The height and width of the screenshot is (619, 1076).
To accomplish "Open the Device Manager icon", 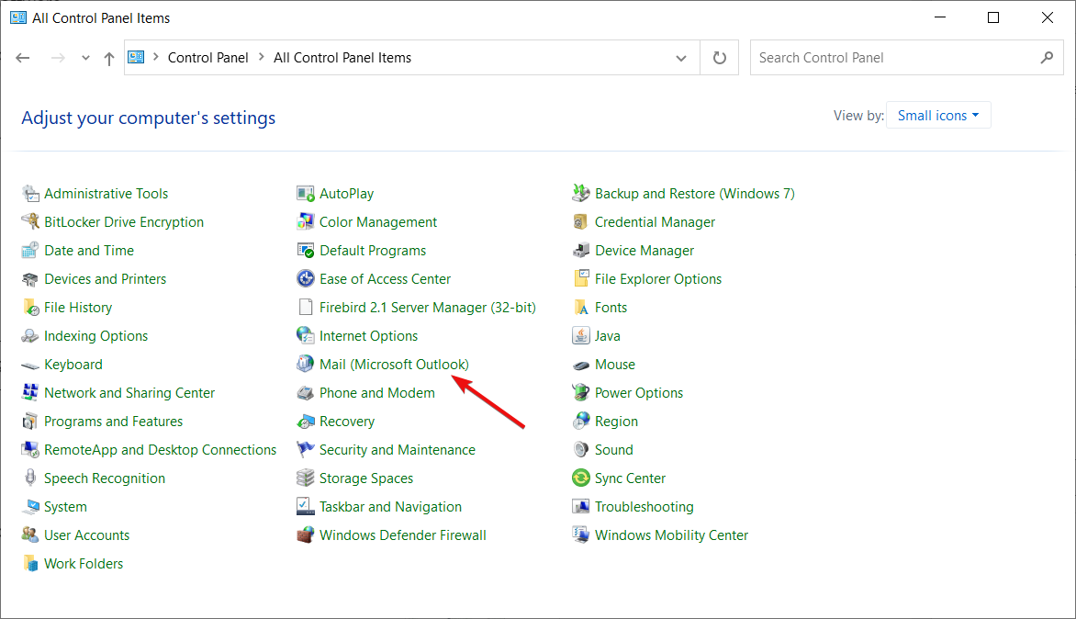I will (x=581, y=251).
